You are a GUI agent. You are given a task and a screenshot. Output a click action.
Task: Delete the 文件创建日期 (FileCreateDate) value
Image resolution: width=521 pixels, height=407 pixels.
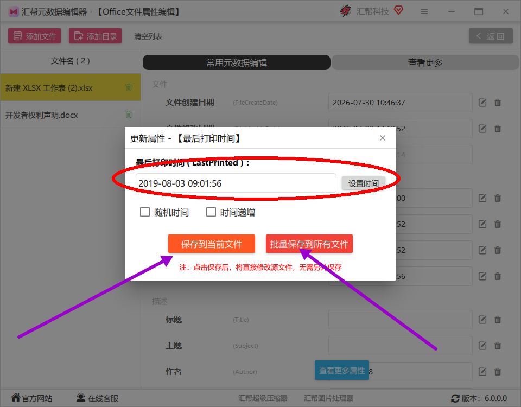click(498, 103)
